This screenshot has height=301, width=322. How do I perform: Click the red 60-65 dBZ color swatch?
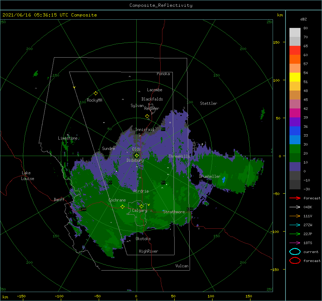[295, 50]
